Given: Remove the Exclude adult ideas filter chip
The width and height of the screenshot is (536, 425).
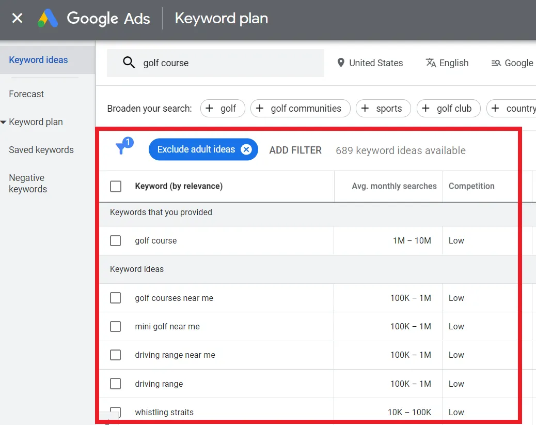Looking at the screenshot, I should 246,149.
